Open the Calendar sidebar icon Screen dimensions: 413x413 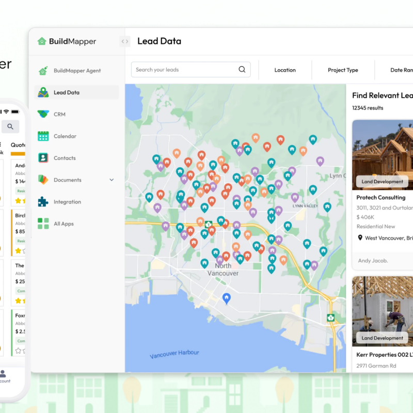[x=43, y=136]
